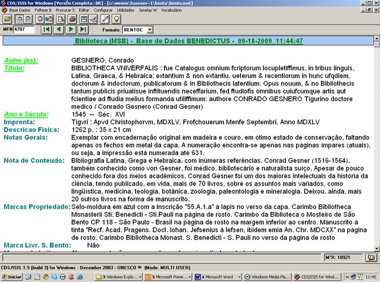This screenshot has height=283, width=381.
Task: Open the Editar menu
Action: (x=84, y=10)
